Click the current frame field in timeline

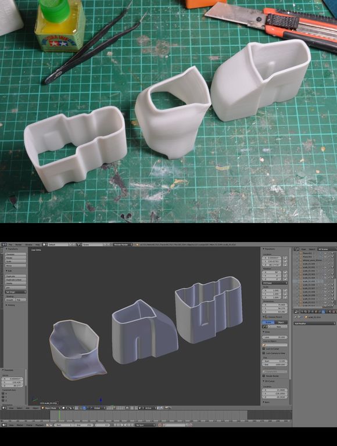click(102, 425)
